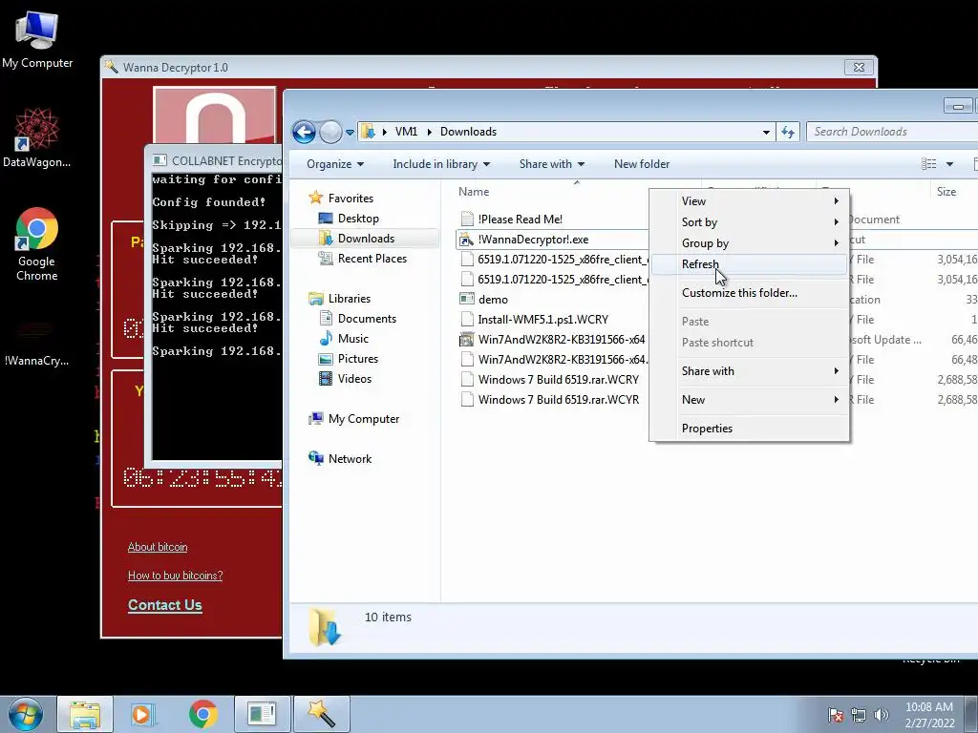Viewport: 978px width, 733px height.
Task: Click the New folder button
Action: coord(642,164)
